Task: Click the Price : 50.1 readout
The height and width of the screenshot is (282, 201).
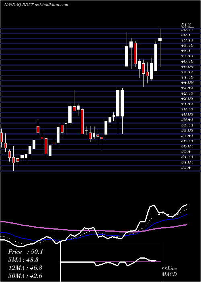Action: point(25,252)
